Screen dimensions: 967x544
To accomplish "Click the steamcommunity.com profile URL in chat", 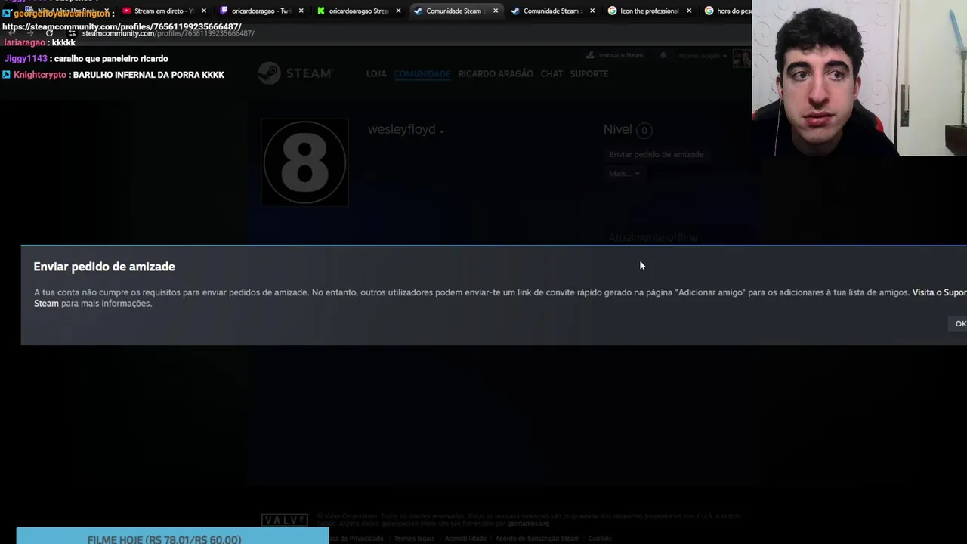I will [122, 26].
